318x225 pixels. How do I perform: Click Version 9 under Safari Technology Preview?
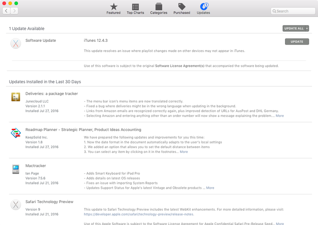(33, 209)
